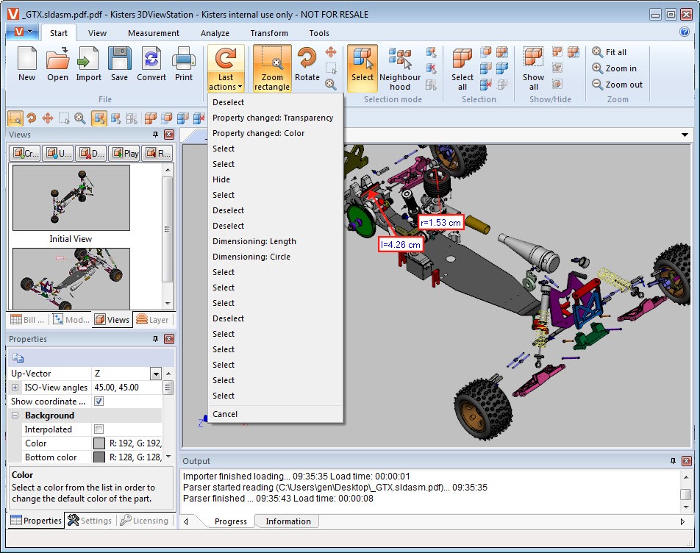Screen dimensions: 700x553
Task: Click Bottom color swatch
Action: pyautogui.click(x=99, y=457)
